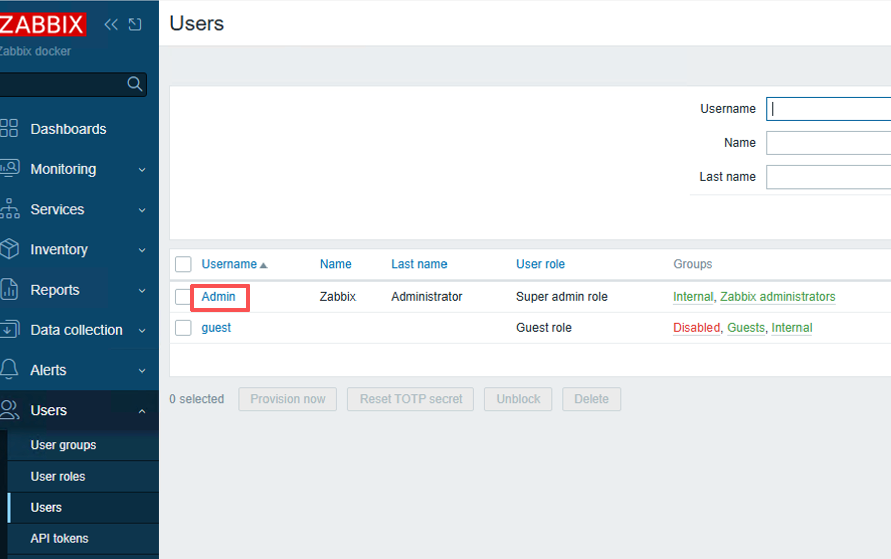This screenshot has height=559, width=891.
Task: Click the Data collection icon
Action: pyautogui.click(x=9, y=329)
